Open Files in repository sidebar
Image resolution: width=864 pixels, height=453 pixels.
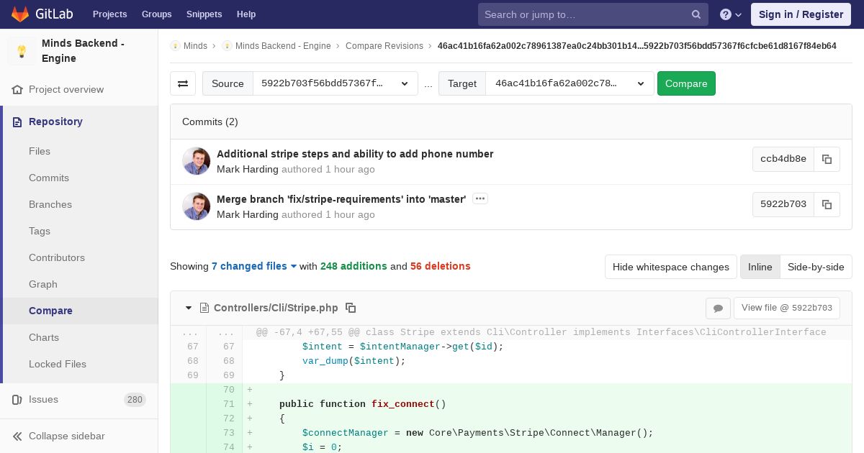point(40,151)
